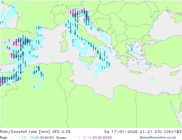Viewport: 182px width, 140px height.
Task: Click the "Rain" legend label
Action: (4, 138)
